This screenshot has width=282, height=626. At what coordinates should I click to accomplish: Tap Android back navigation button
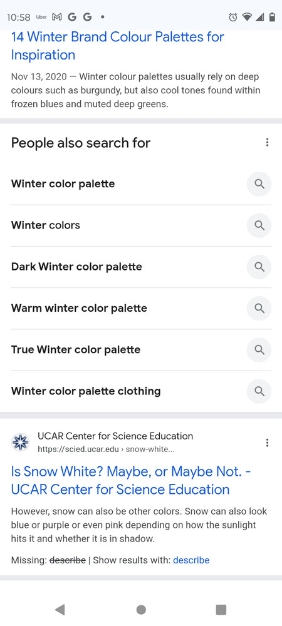(60, 610)
